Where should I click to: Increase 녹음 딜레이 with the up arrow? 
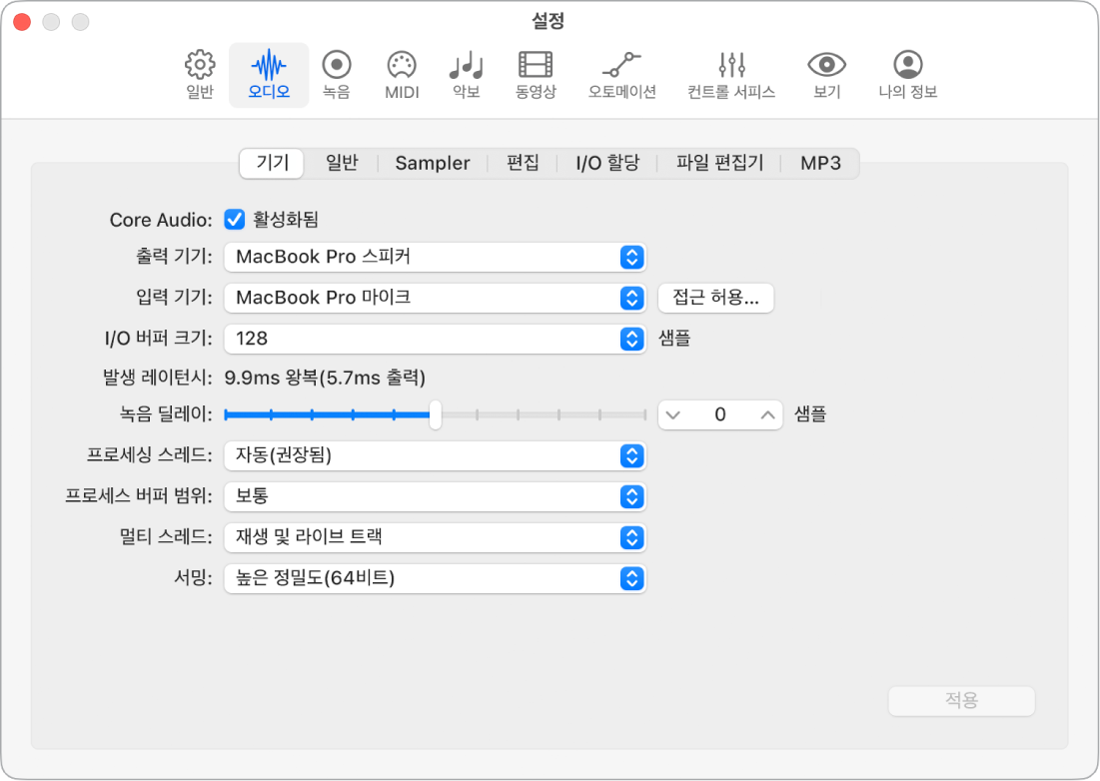(x=767, y=414)
